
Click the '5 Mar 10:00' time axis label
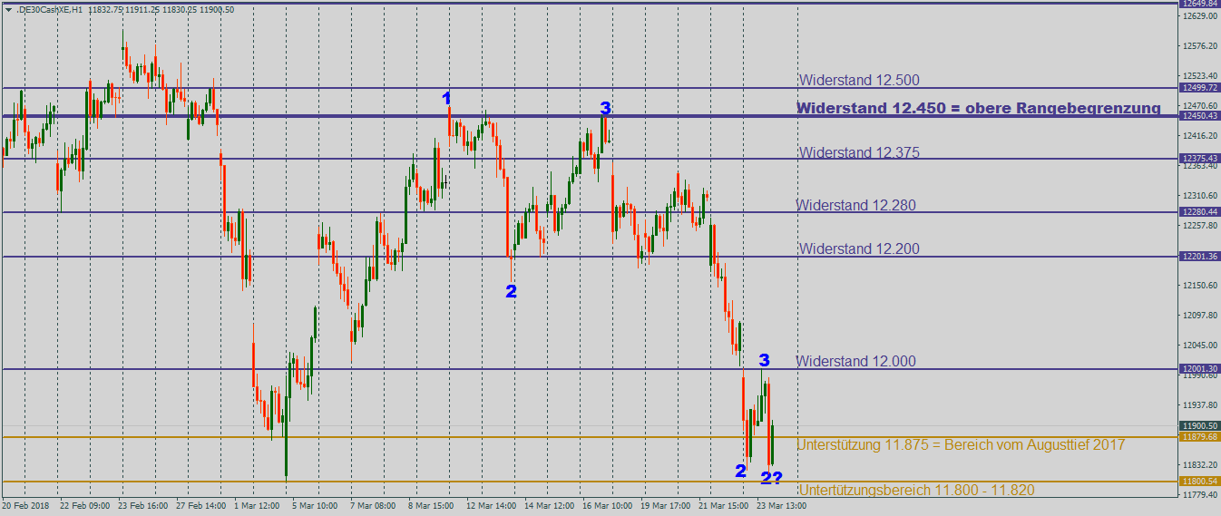click(314, 506)
